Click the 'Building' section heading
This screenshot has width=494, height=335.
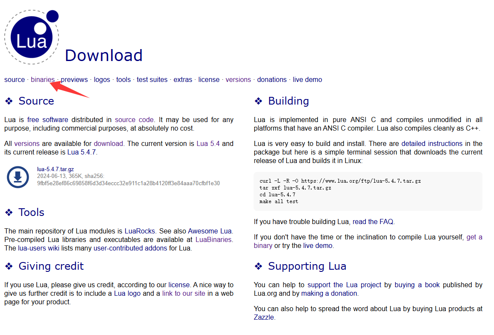289,101
